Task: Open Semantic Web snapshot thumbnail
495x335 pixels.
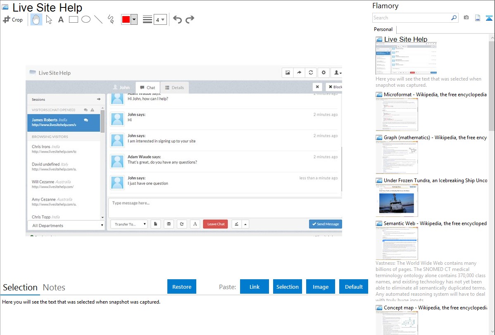Action: pos(397,243)
